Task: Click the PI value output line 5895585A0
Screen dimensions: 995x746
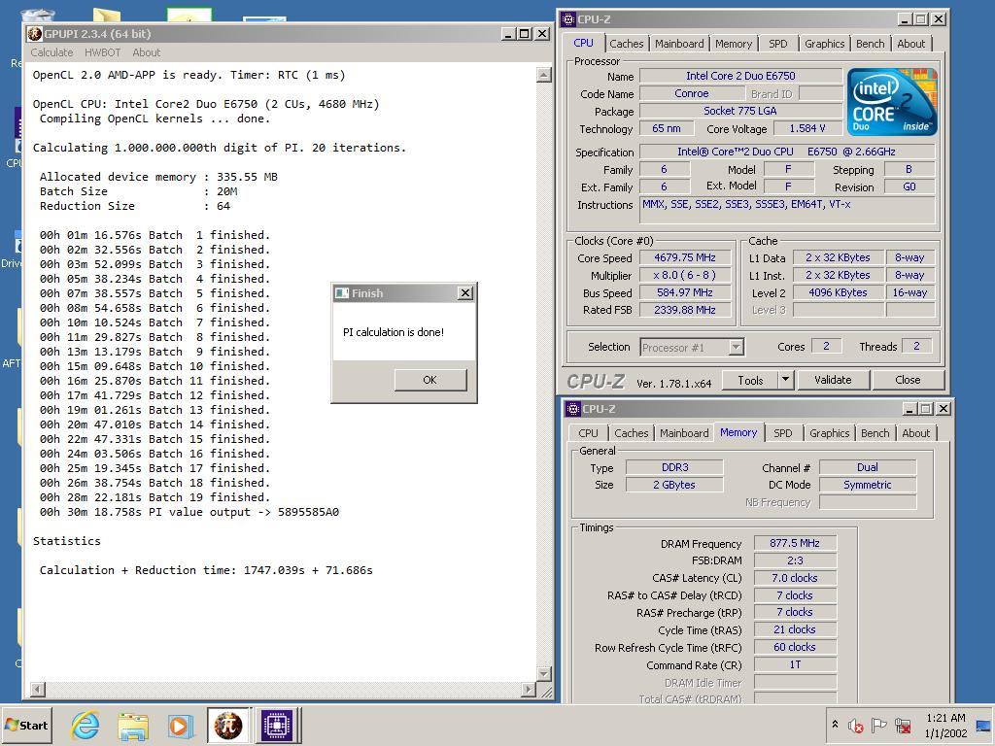Action: pyautogui.click(x=189, y=512)
